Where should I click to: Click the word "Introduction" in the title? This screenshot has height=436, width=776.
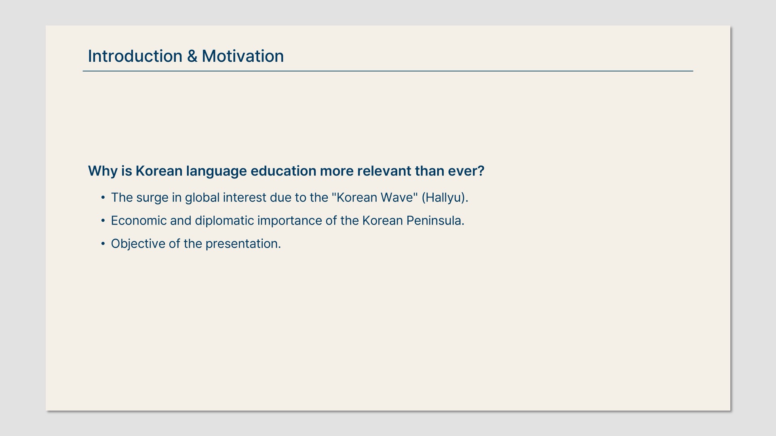click(x=135, y=56)
